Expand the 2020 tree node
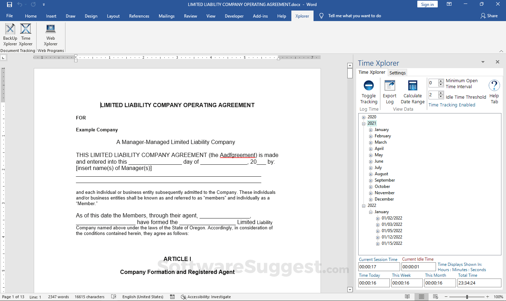 364,117
